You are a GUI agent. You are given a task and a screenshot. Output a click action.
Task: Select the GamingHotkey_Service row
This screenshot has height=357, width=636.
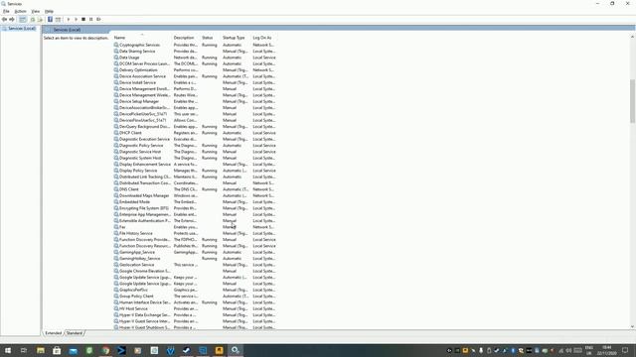click(x=195, y=258)
